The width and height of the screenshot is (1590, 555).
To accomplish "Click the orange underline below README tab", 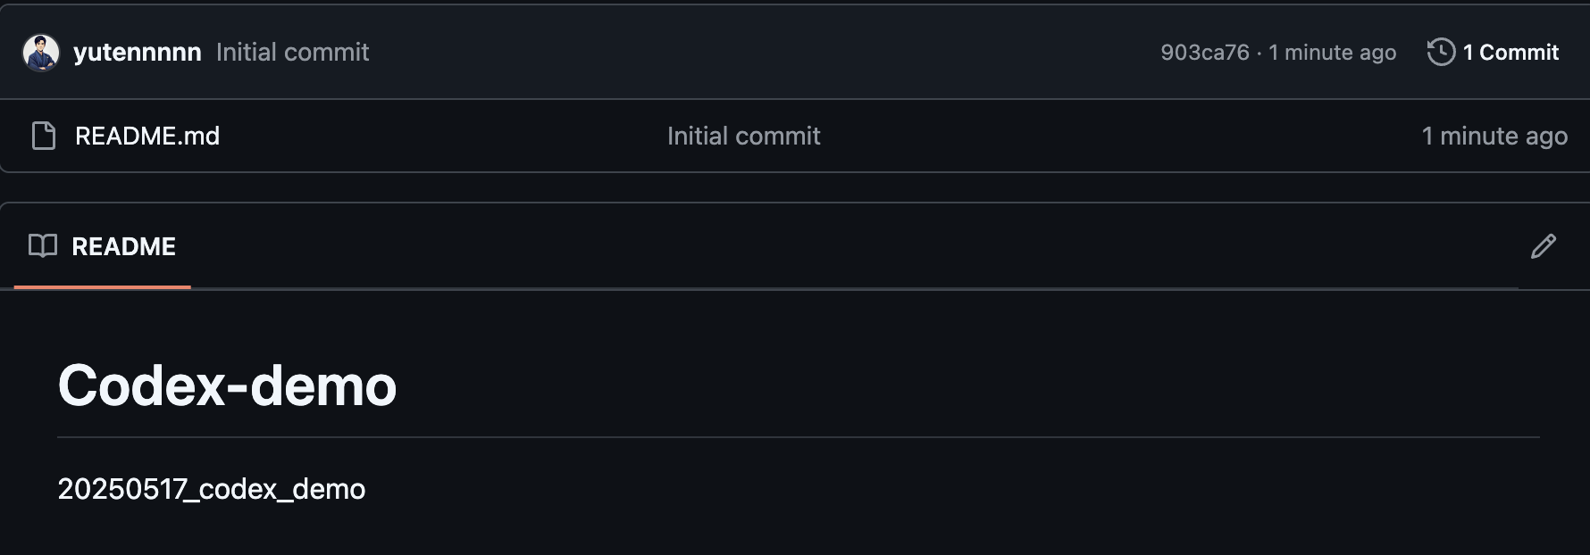I will pyautogui.click(x=103, y=287).
